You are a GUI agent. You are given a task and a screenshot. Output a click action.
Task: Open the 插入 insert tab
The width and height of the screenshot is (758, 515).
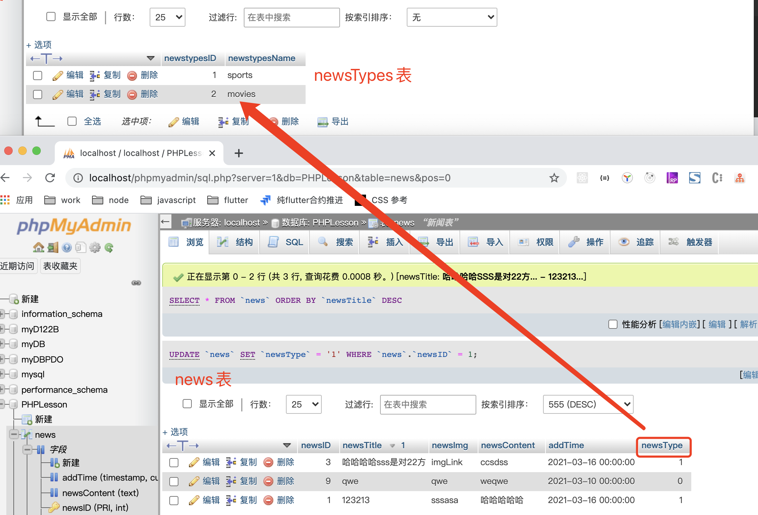click(x=385, y=242)
